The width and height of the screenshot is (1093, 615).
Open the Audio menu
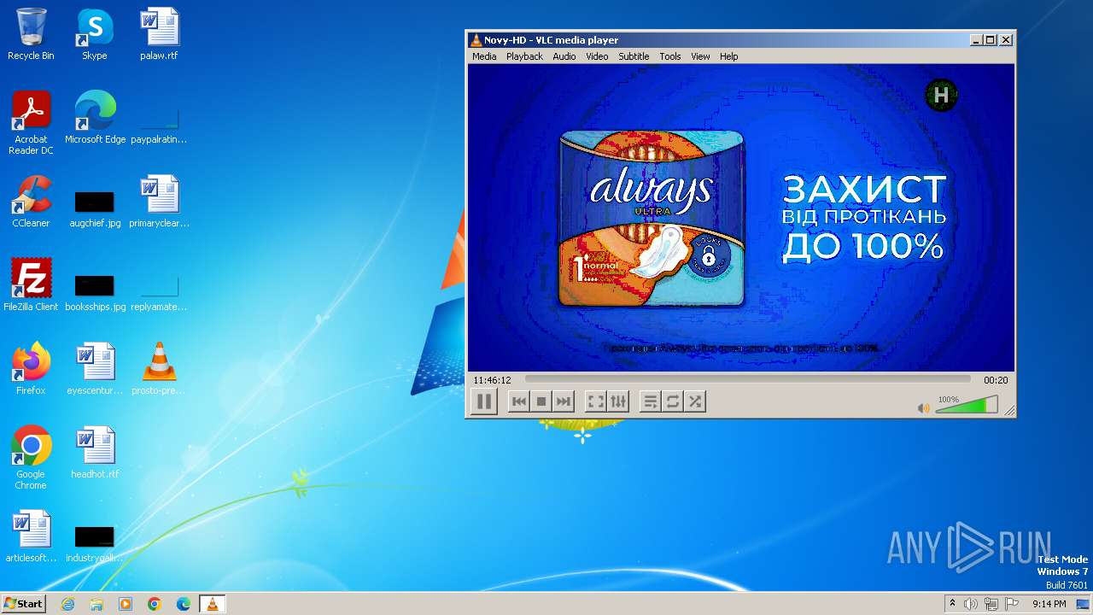564,56
